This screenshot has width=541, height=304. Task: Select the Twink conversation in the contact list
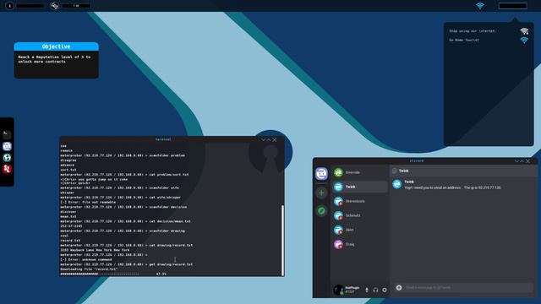pyautogui.click(x=360, y=187)
